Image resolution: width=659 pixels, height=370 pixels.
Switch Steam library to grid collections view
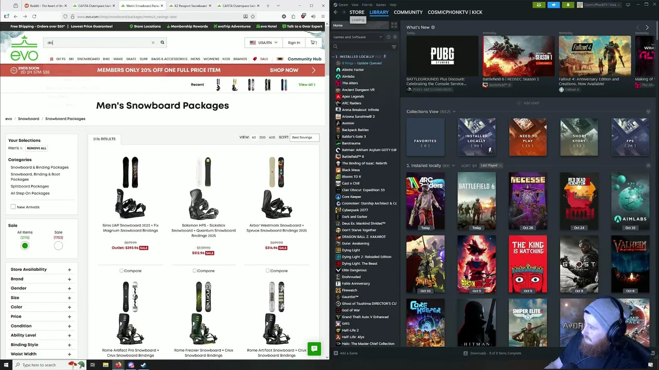click(394, 25)
